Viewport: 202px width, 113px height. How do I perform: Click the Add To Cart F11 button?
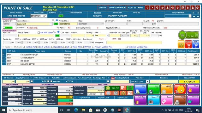pos(188,35)
